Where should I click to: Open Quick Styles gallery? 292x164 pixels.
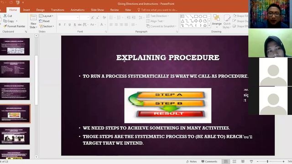click(227, 21)
